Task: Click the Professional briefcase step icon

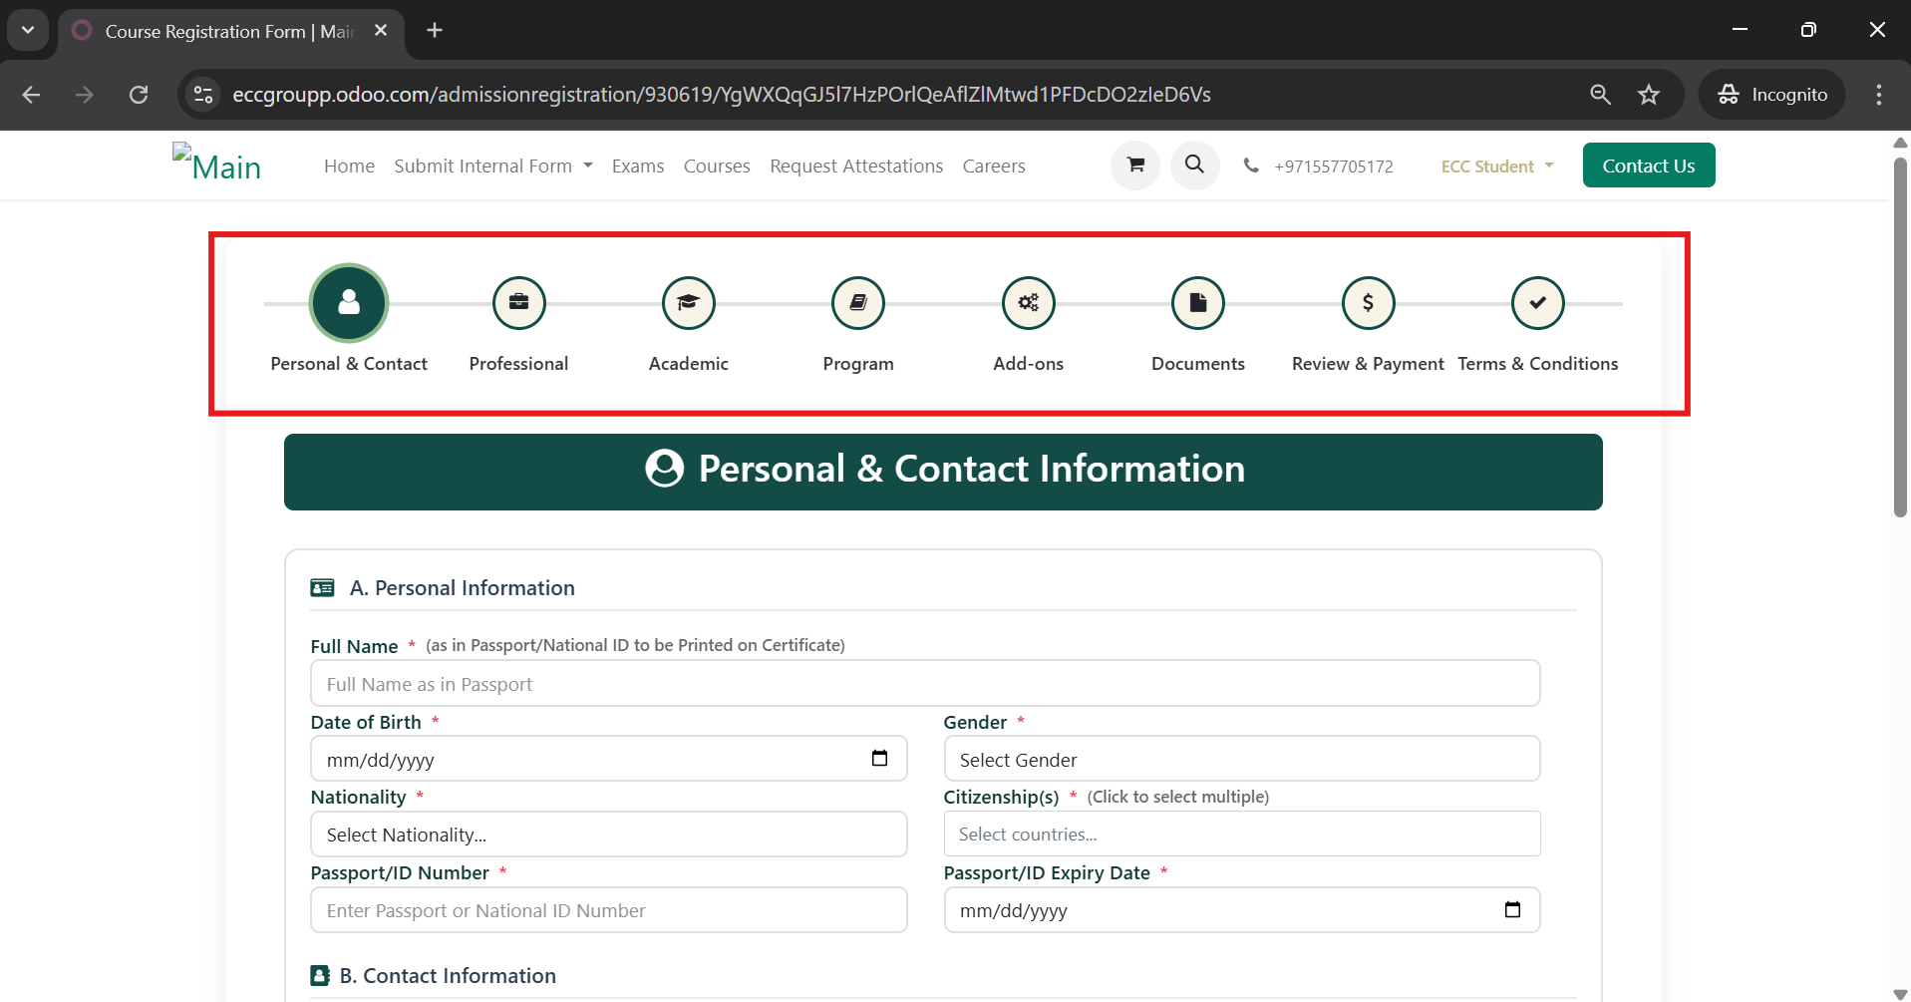Action: [x=518, y=303]
